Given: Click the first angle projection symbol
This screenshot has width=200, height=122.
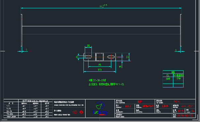Looking at the screenshot, I should coord(78,112).
